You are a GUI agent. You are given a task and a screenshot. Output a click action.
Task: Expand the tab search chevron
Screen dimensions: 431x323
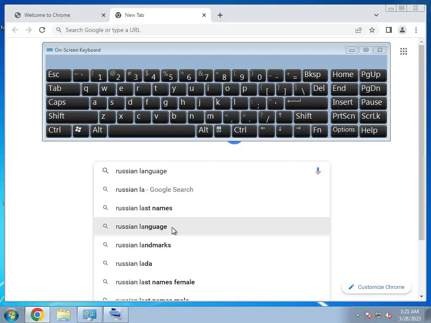click(376, 15)
